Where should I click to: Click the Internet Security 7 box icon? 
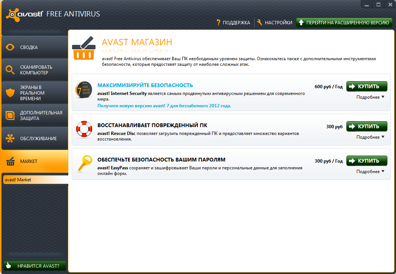pyautogui.click(x=84, y=90)
